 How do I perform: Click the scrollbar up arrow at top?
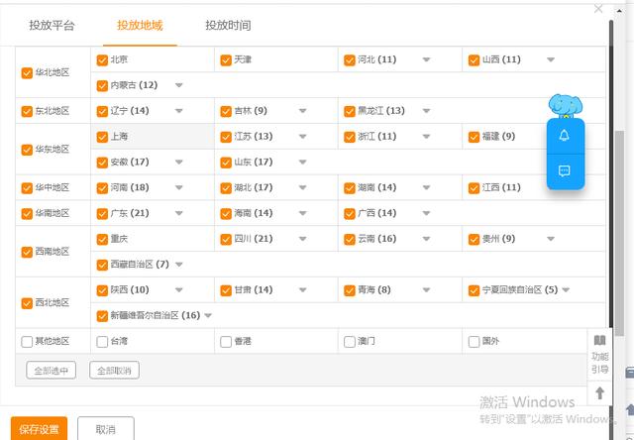click(619, 11)
